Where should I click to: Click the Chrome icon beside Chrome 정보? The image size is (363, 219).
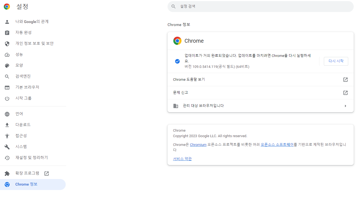pyautogui.click(x=7, y=185)
